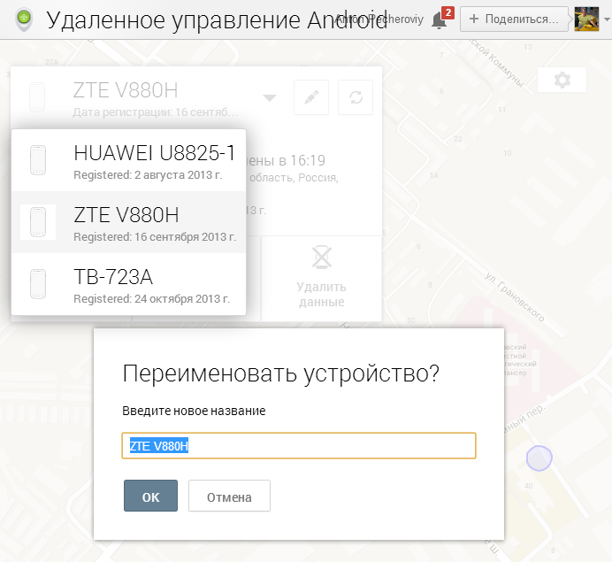Click the phone icon beside ZTE V880H in list

point(38,222)
